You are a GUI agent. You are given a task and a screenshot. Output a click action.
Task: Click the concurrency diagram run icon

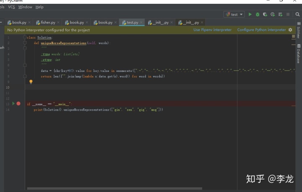[x=281, y=14]
